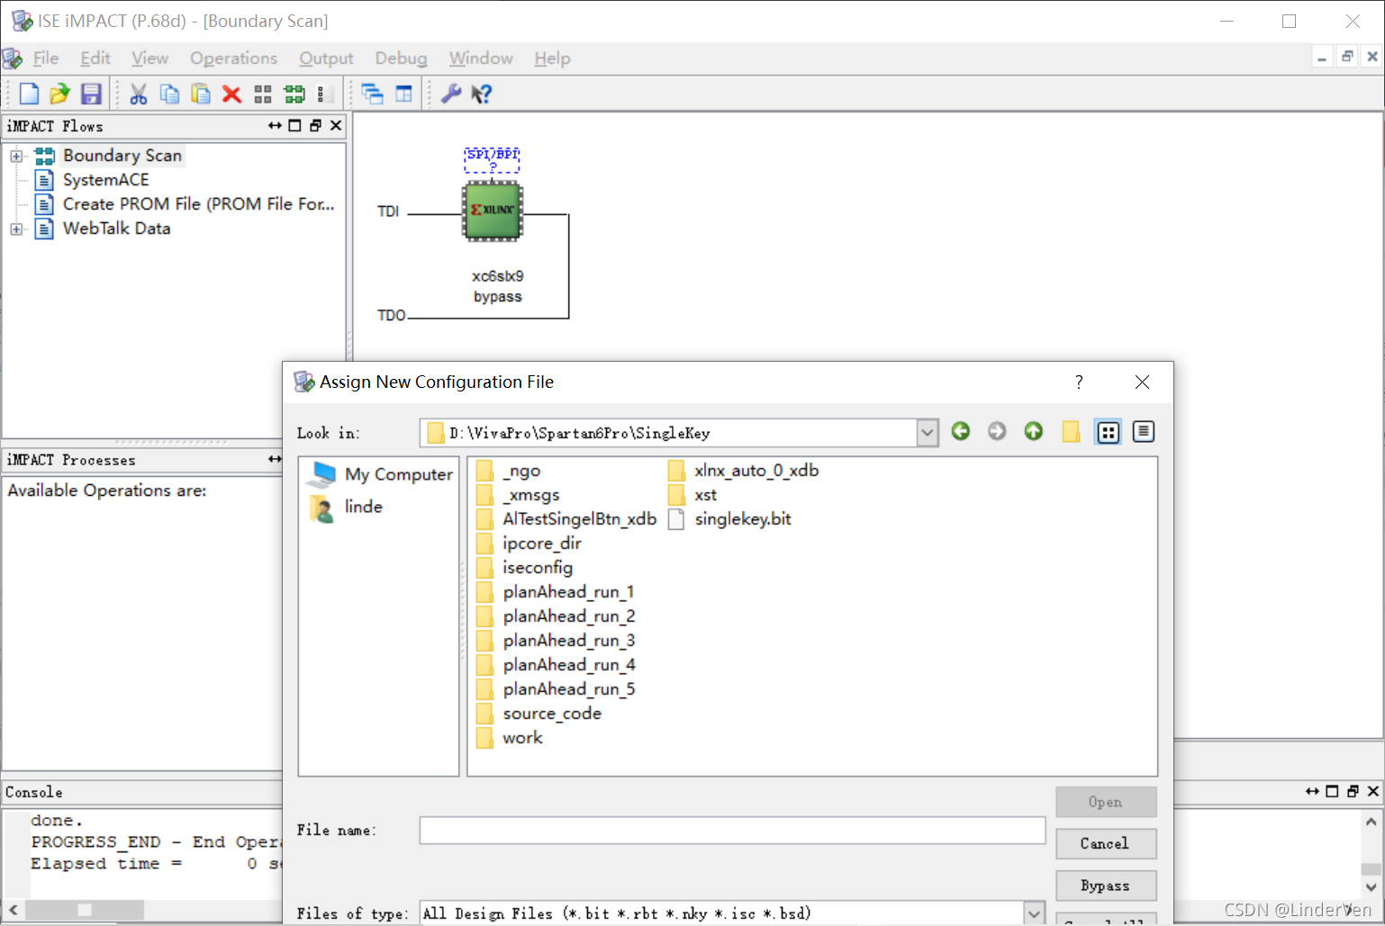Click the Console horizontal scrollbar thumb
This screenshot has height=926, width=1385.
[x=85, y=910]
